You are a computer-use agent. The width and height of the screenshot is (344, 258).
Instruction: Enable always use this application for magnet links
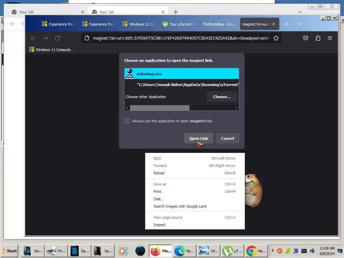tap(127, 121)
